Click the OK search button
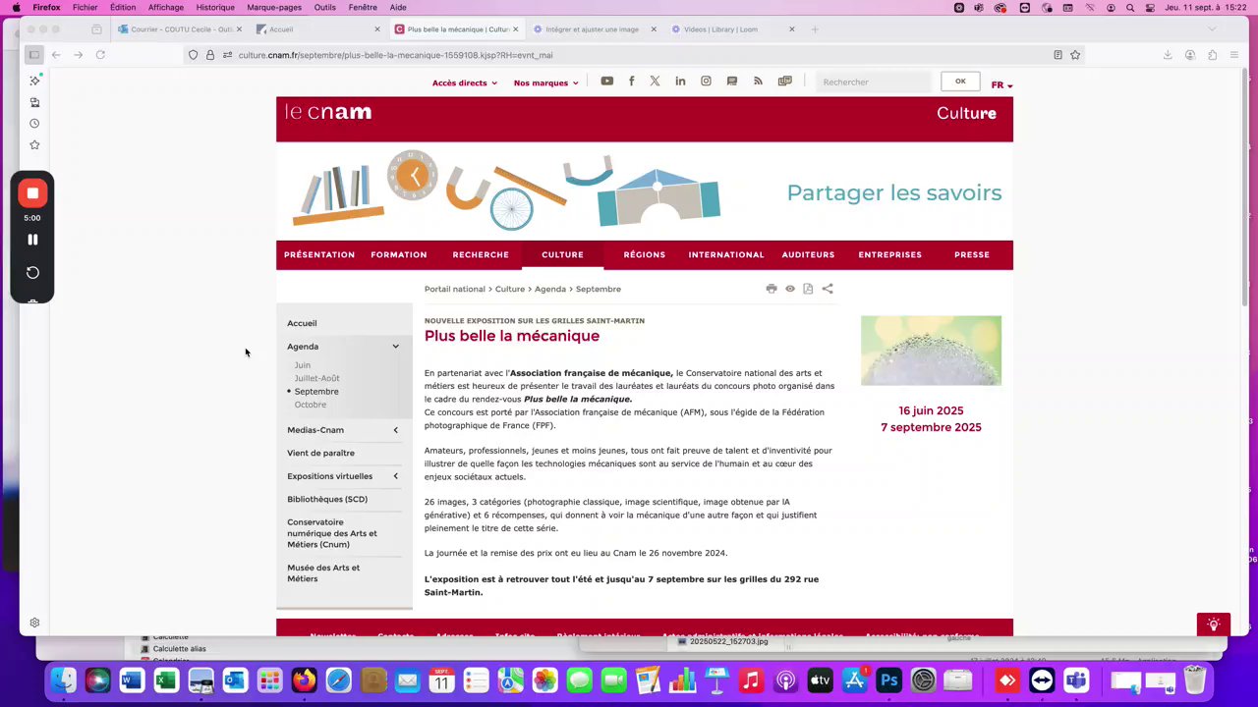The width and height of the screenshot is (1258, 707). pyautogui.click(x=960, y=82)
